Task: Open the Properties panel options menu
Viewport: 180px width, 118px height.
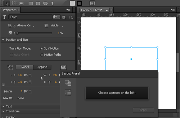Action: pyautogui.click(x=68, y=10)
